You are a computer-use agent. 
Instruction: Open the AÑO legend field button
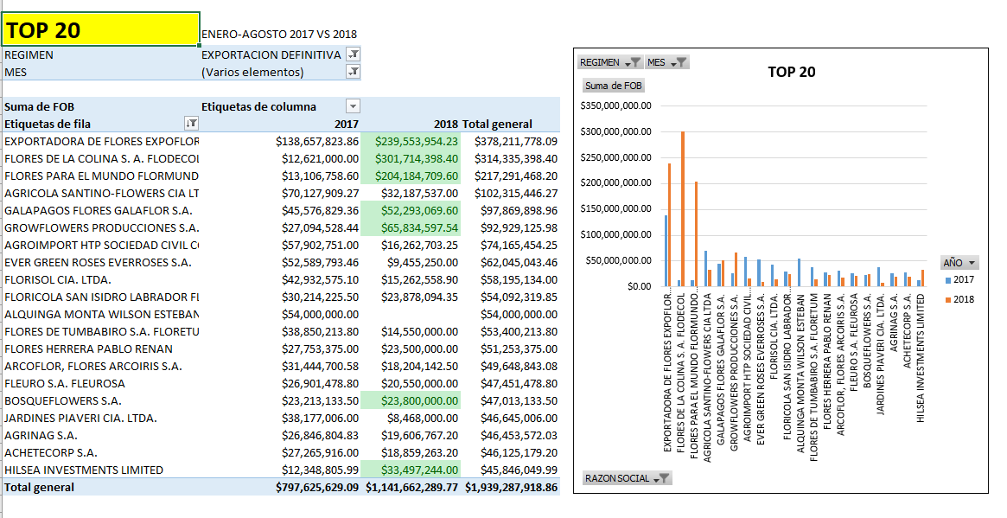[960, 262]
